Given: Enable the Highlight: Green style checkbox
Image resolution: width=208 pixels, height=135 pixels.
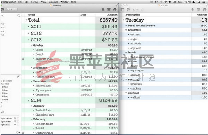Looking at the screenshot, I should [x=18, y=121].
